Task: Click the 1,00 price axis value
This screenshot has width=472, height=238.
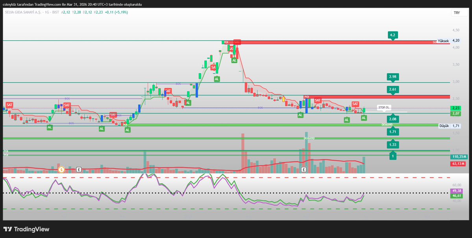Action: 456,150
